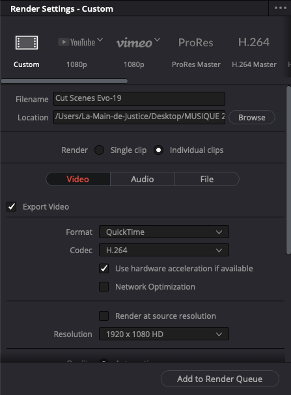The height and width of the screenshot is (395, 291).
Task: Open the Format dropdown showing QuickTime
Action: click(164, 232)
